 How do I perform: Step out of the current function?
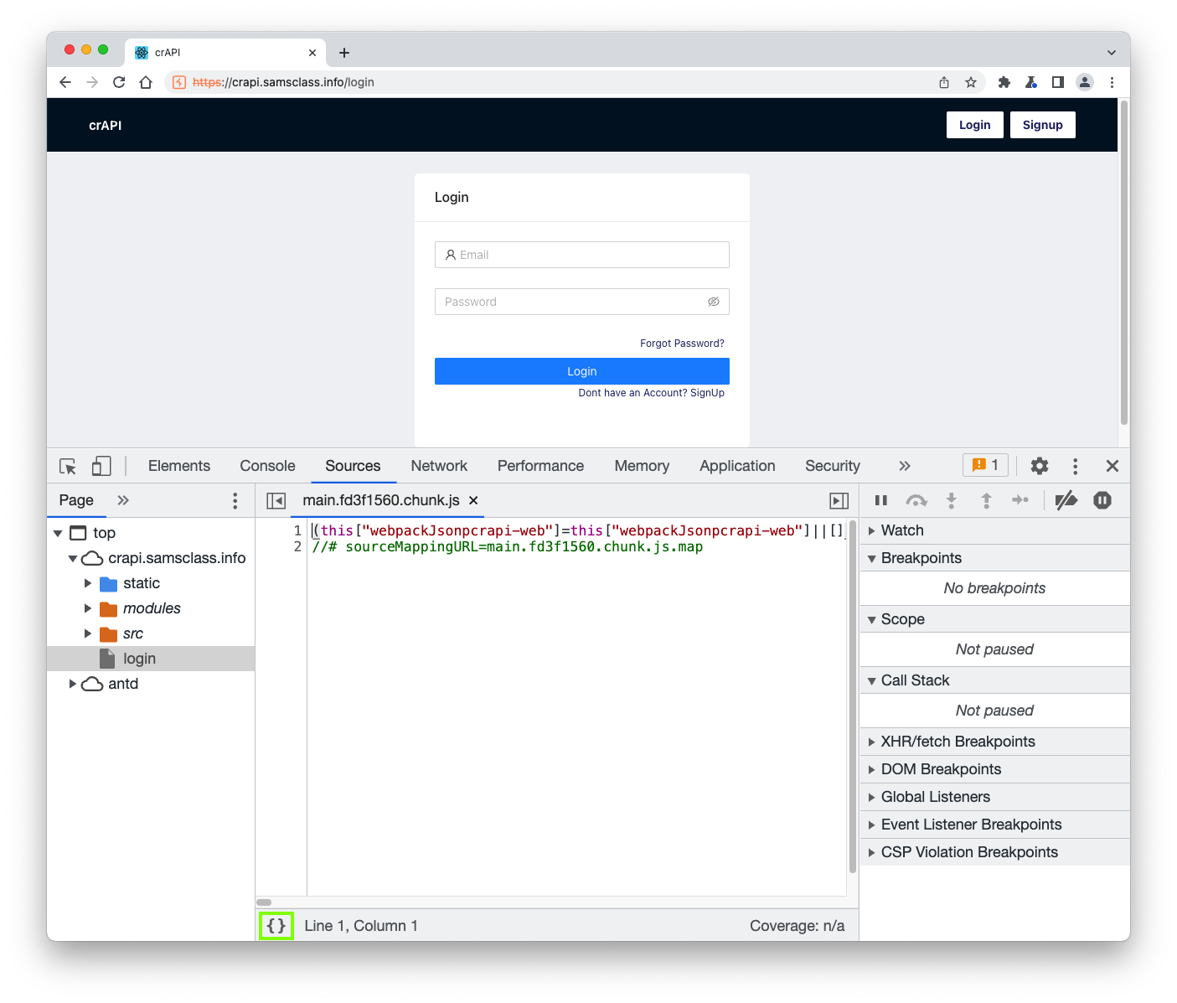(x=987, y=500)
